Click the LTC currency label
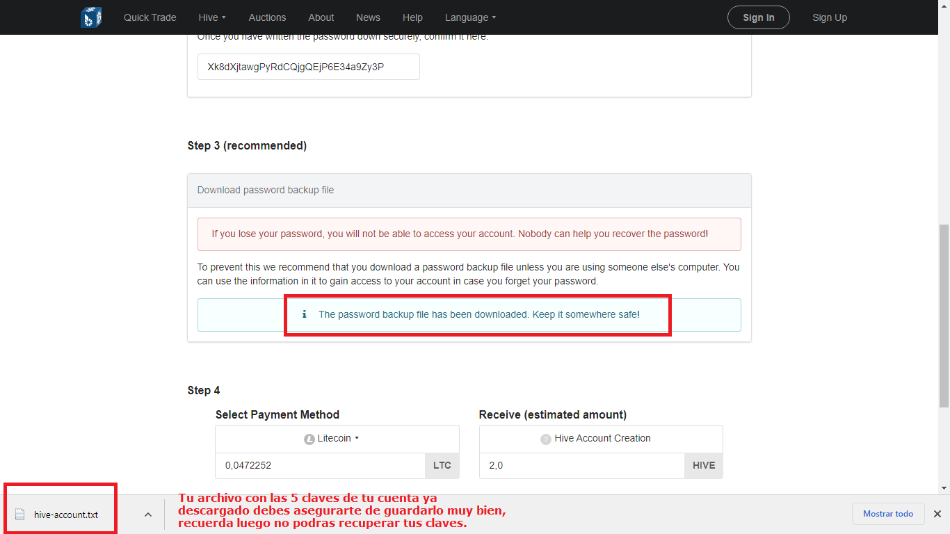Screen dimensions: 950x534 click(x=442, y=465)
